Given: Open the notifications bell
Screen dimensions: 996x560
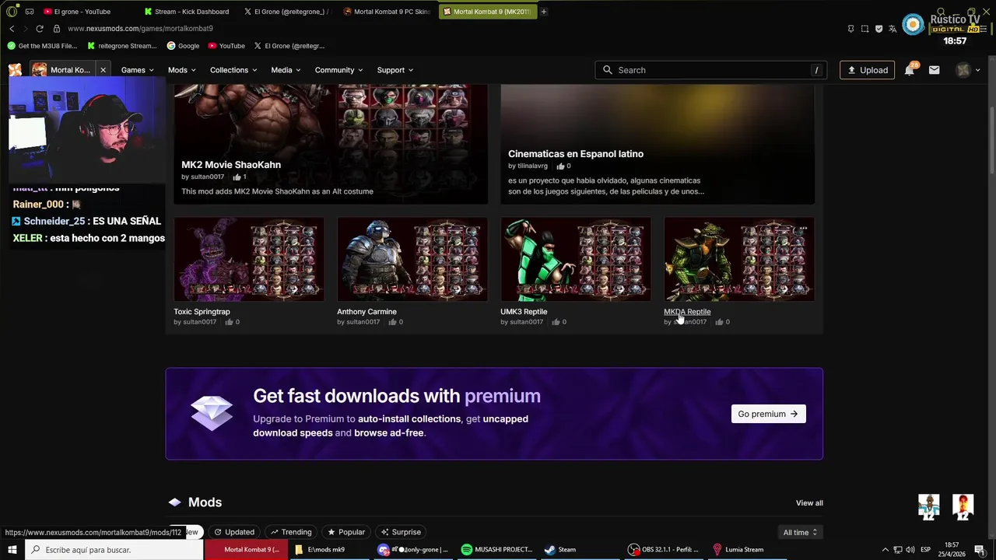Looking at the screenshot, I should tap(910, 70).
